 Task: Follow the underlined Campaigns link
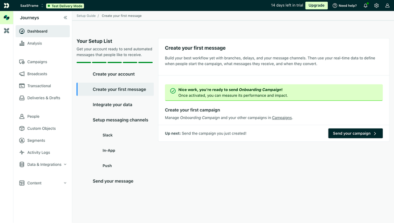282,118
